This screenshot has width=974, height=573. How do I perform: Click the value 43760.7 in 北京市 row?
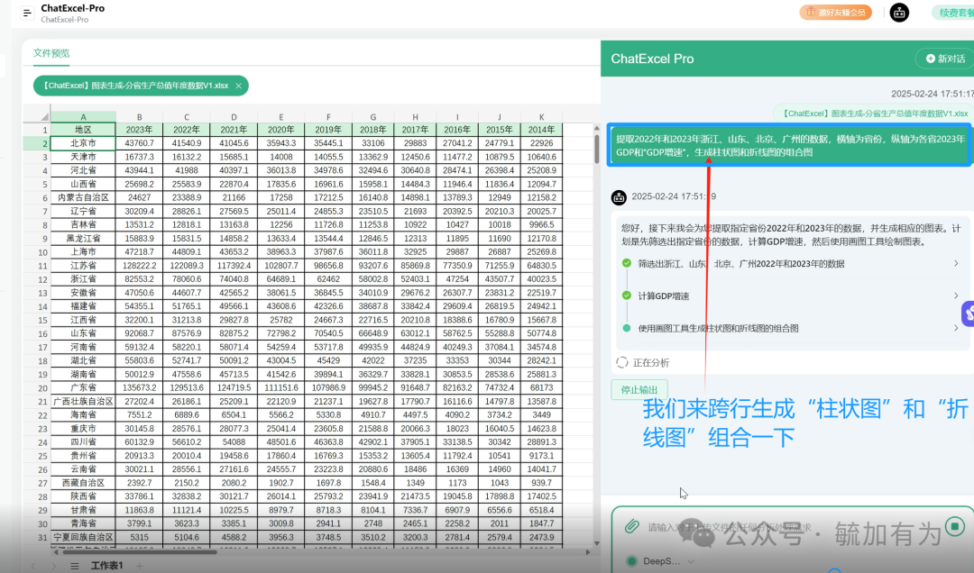pos(139,142)
